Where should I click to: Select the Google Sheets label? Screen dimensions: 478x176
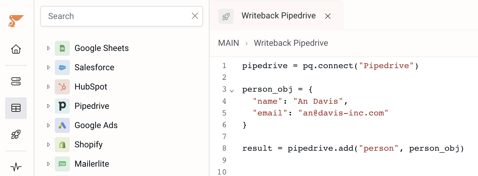click(x=101, y=48)
